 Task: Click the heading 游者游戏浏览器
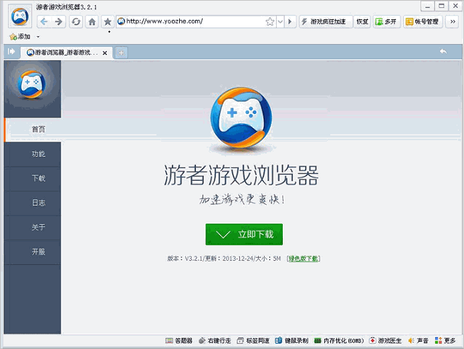(241, 175)
